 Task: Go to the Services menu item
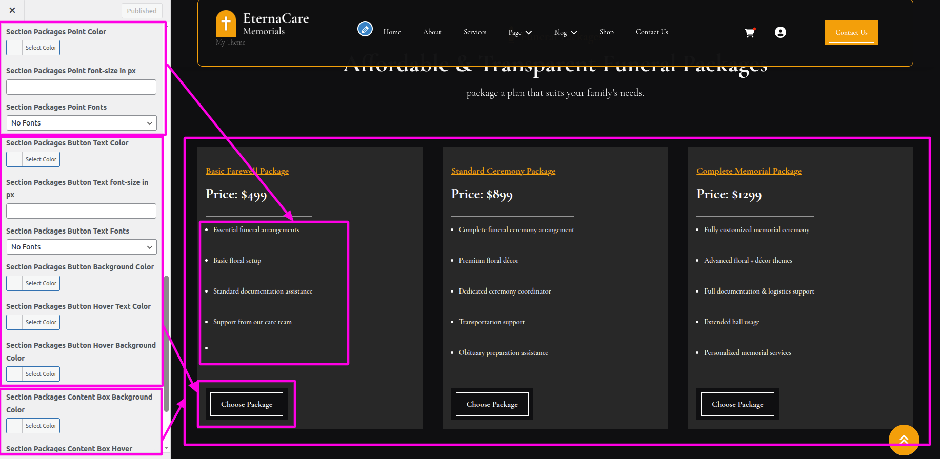click(474, 32)
